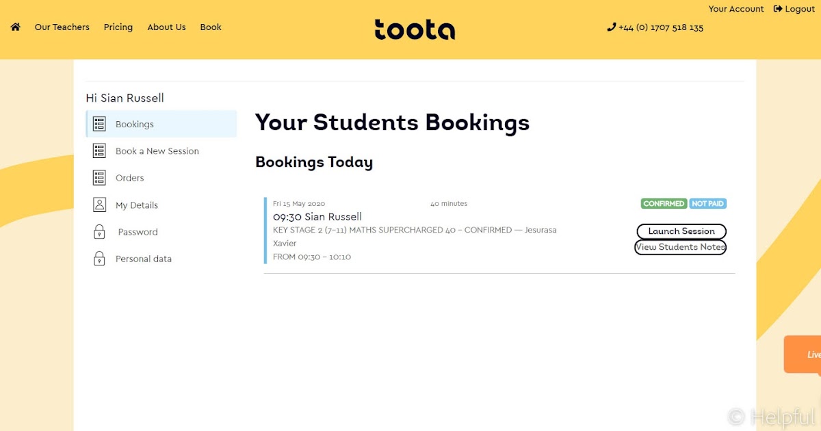Click the booking title 09:30 Sian Russell
Screen dimensions: 821x431
coord(317,217)
